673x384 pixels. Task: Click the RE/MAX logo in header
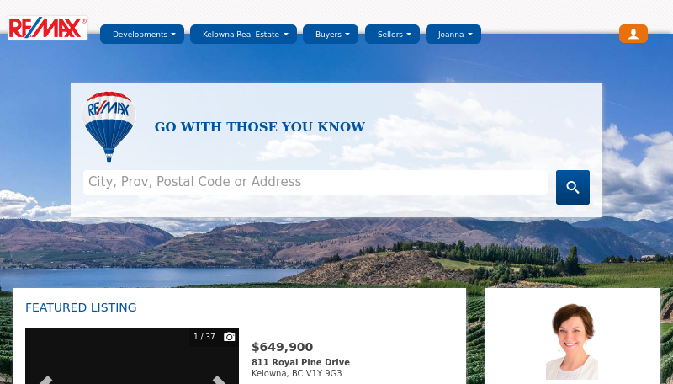tap(48, 28)
